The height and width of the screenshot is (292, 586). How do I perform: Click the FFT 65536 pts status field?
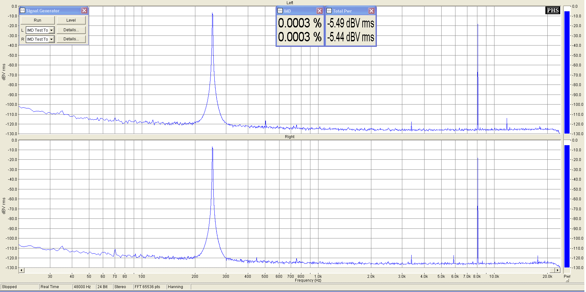(x=149, y=287)
